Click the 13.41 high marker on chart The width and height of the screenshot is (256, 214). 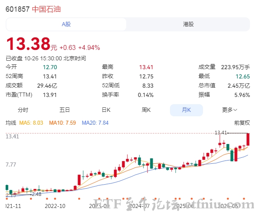[221, 132]
